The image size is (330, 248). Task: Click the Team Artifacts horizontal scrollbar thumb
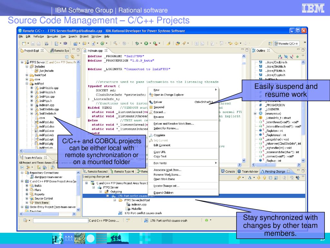pyautogui.click(x=41, y=214)
